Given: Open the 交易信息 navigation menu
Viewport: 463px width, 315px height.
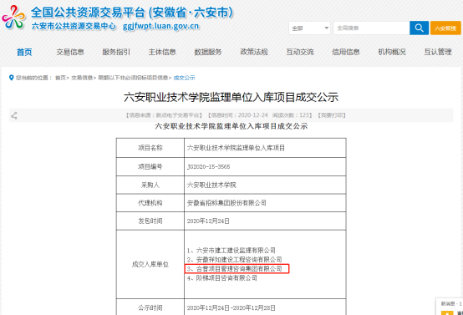Looking at the screenshot, I should tap(70, 53).
